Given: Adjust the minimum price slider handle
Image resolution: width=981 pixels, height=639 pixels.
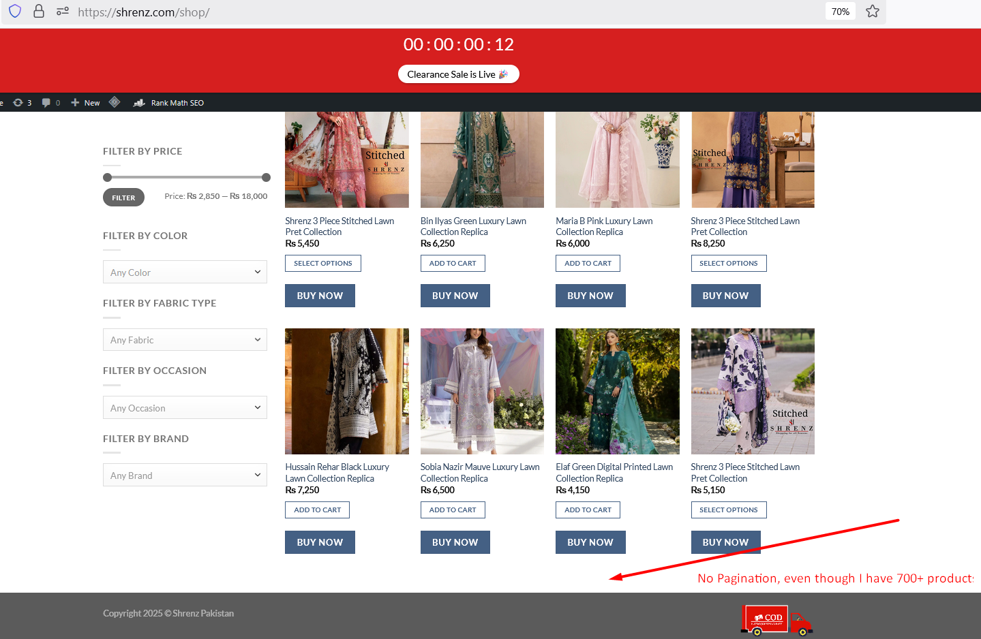Looking at the screenshot, I should [107, 178].
